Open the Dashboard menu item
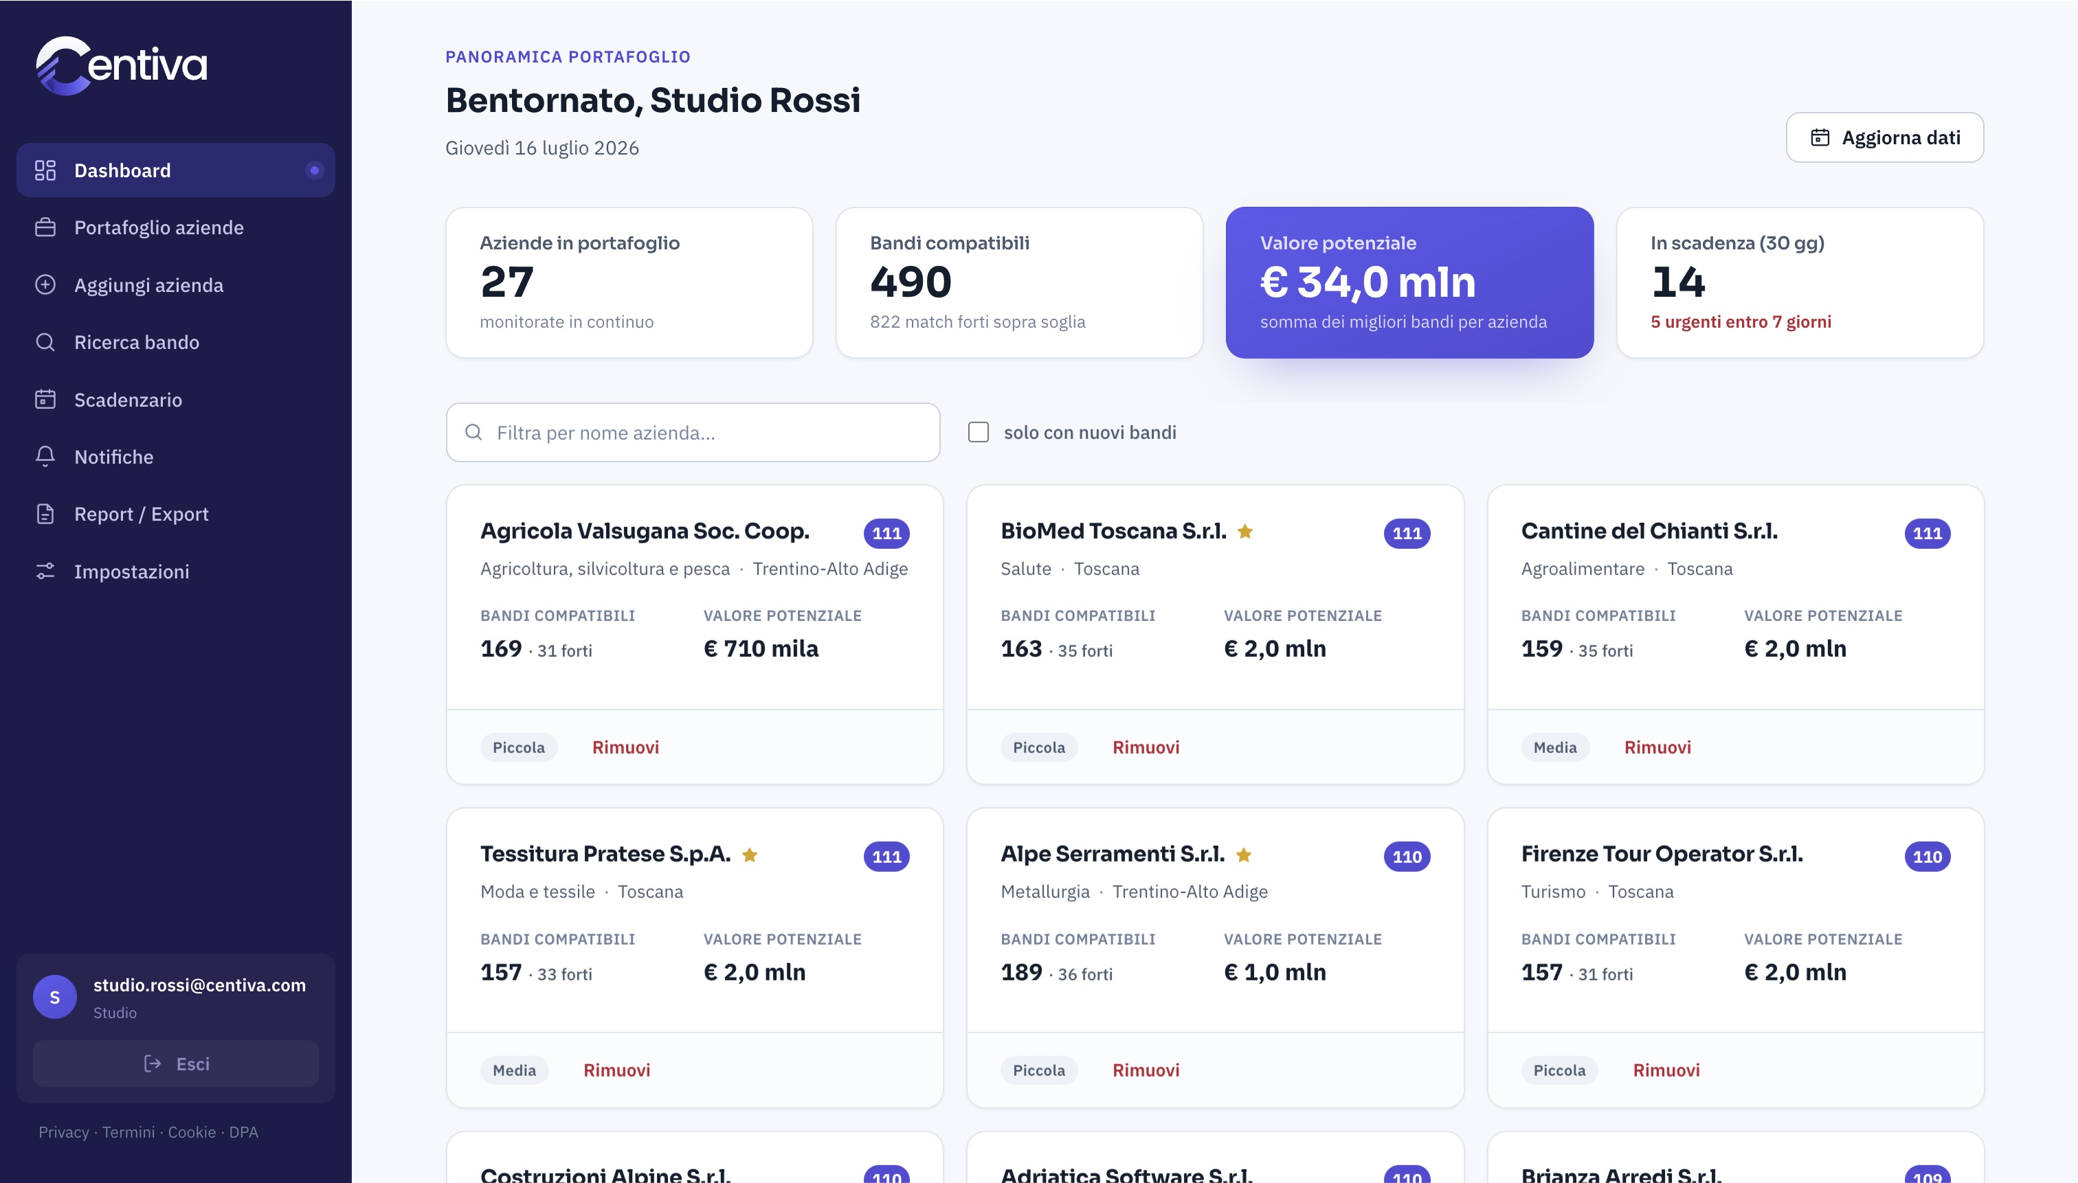Viewport: 2078px width, 1183px height. click(175, 170)
